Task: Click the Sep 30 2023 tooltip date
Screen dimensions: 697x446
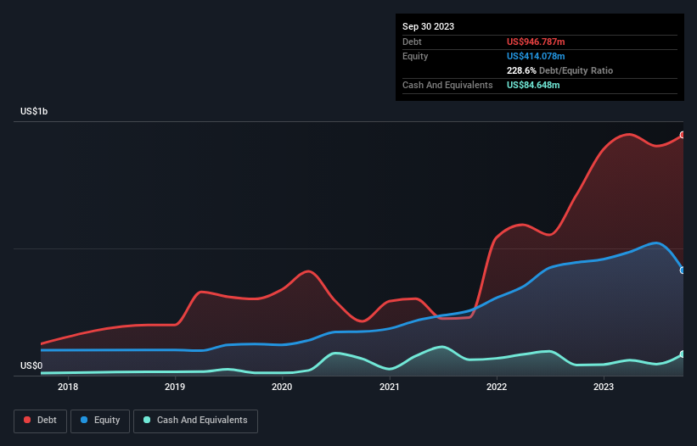Action: (428, 26)
